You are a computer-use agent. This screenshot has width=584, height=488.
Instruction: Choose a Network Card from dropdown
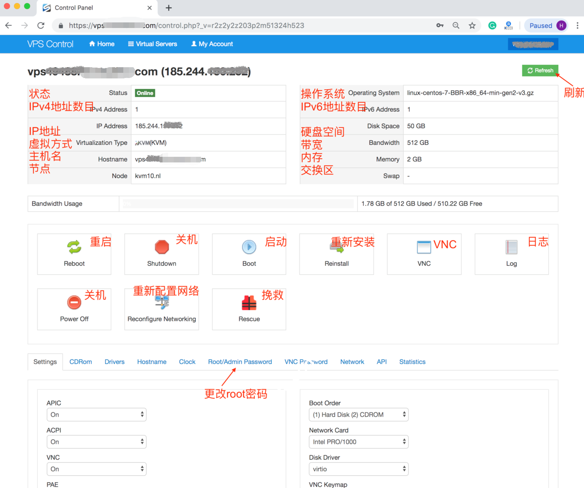tap(358, 442)
